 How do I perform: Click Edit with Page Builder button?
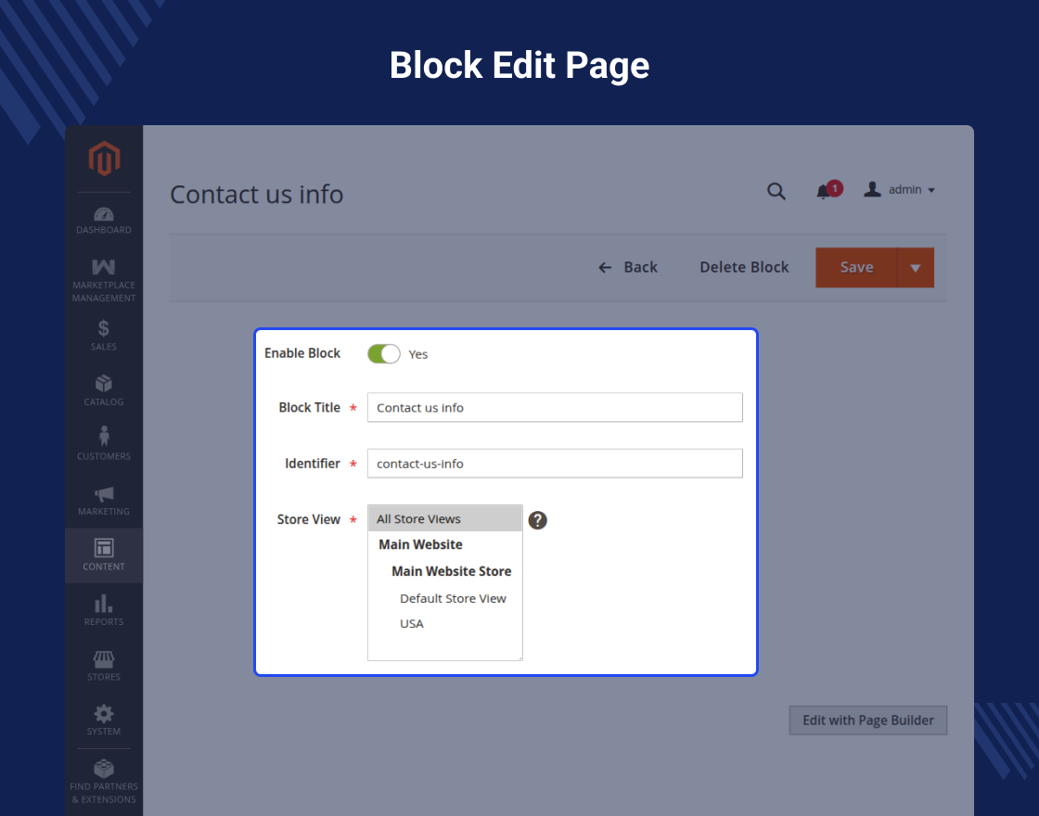click(x=868, y=720)
